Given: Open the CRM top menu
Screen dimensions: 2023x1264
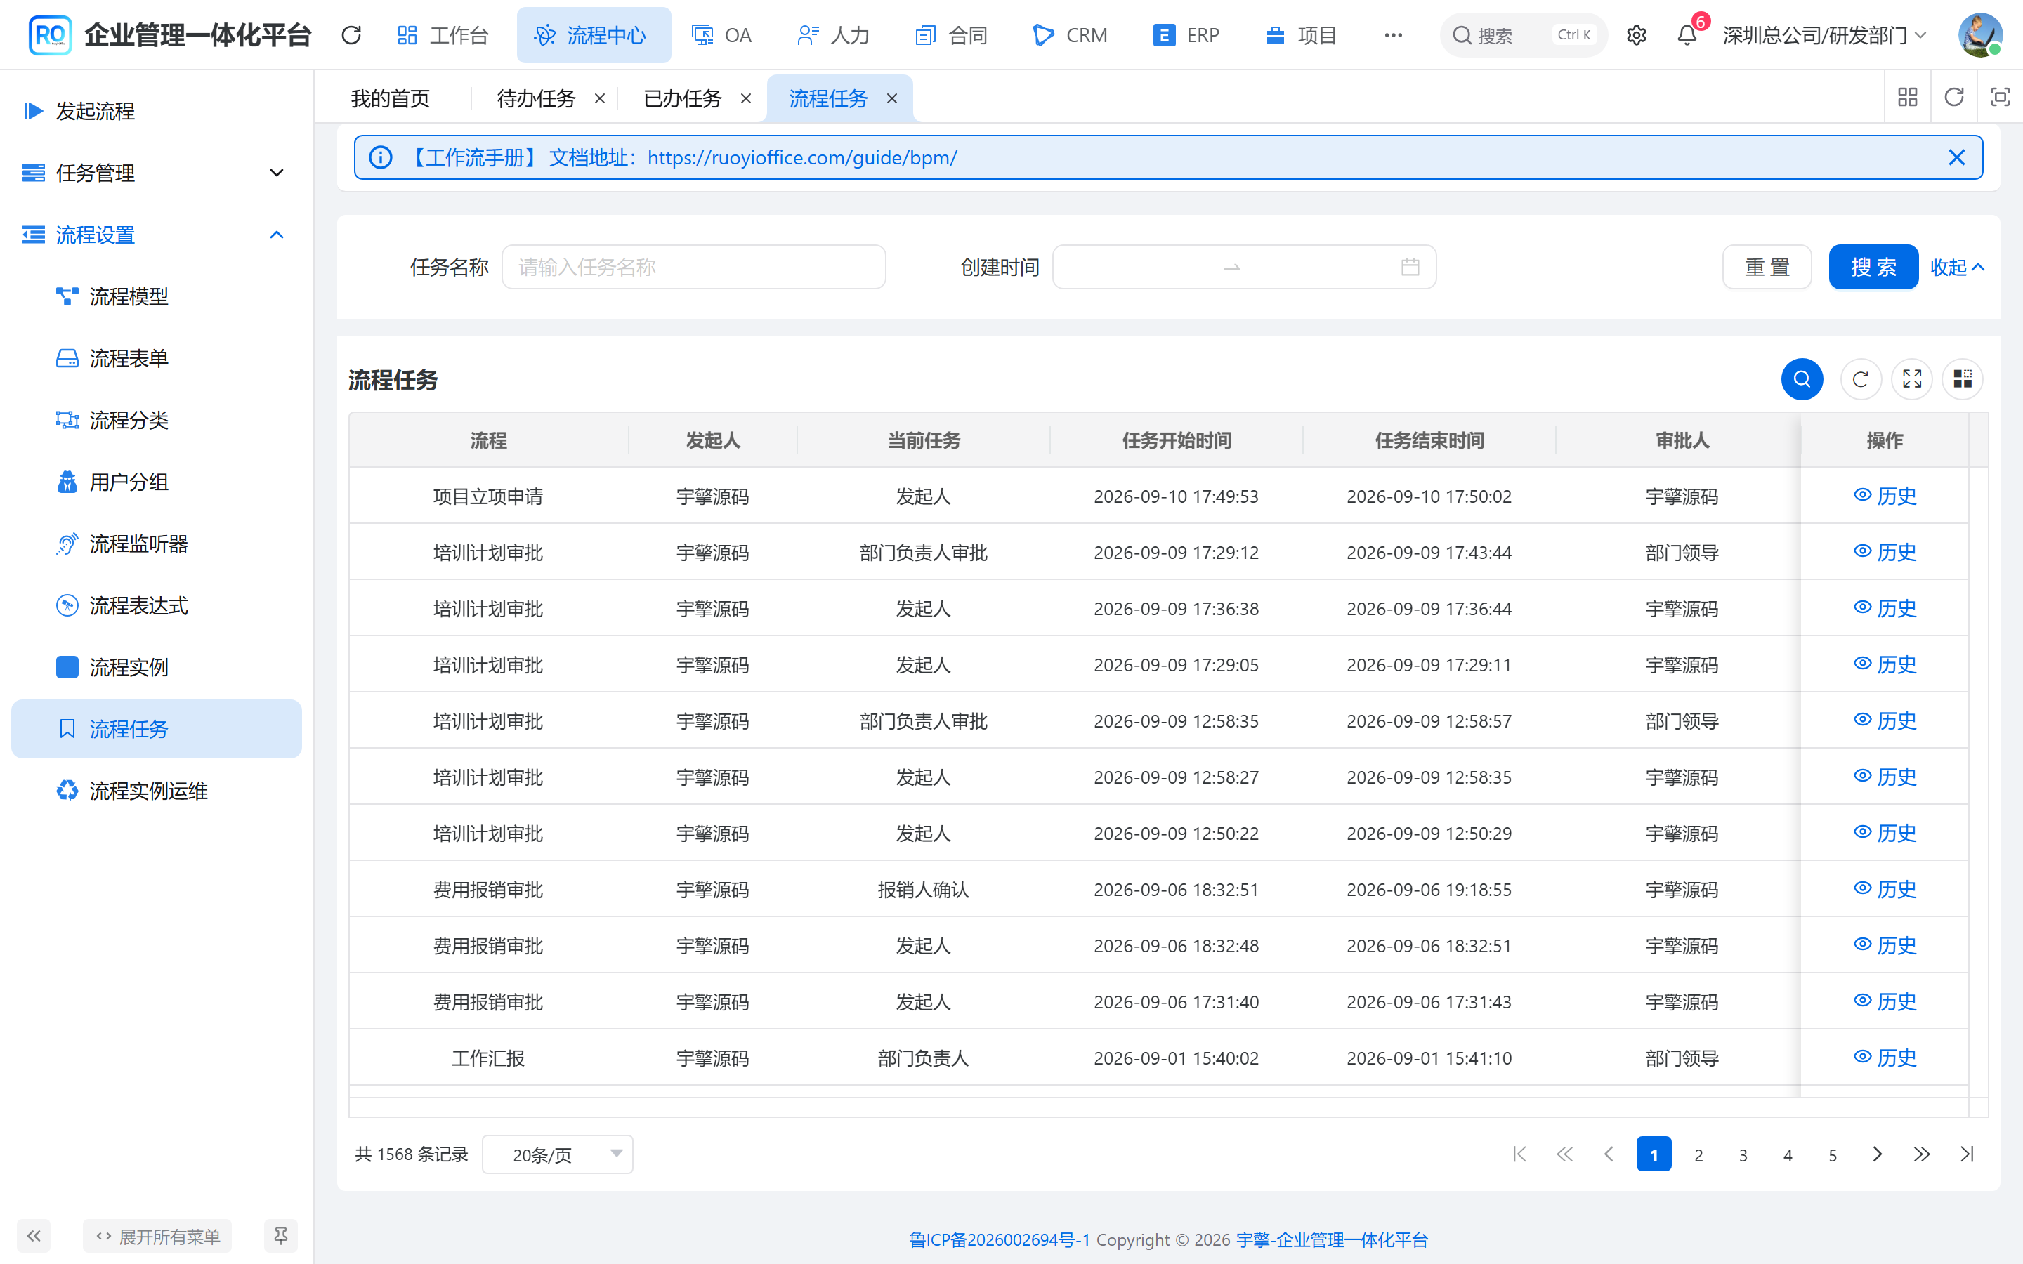Looking at the screenshot, I should pyautogui.click(x=1070, y=35).
